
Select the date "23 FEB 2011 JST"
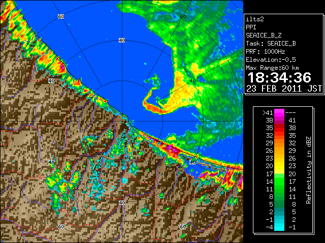284,89
